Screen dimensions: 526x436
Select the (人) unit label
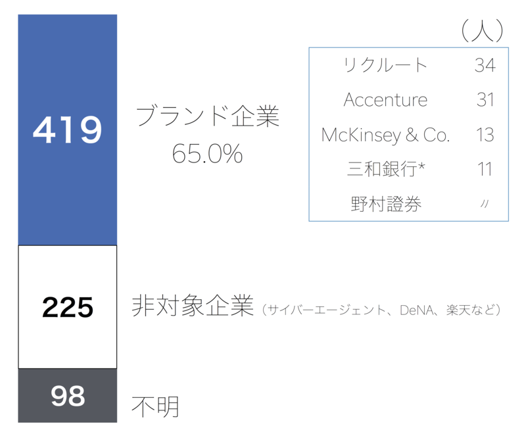point(483,30)
